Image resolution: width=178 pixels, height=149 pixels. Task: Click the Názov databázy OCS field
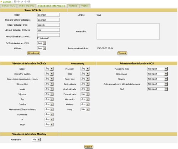pos(48,25)
